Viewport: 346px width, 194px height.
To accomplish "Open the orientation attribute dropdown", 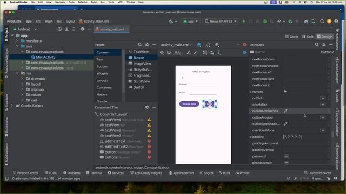I will [323, 105].
